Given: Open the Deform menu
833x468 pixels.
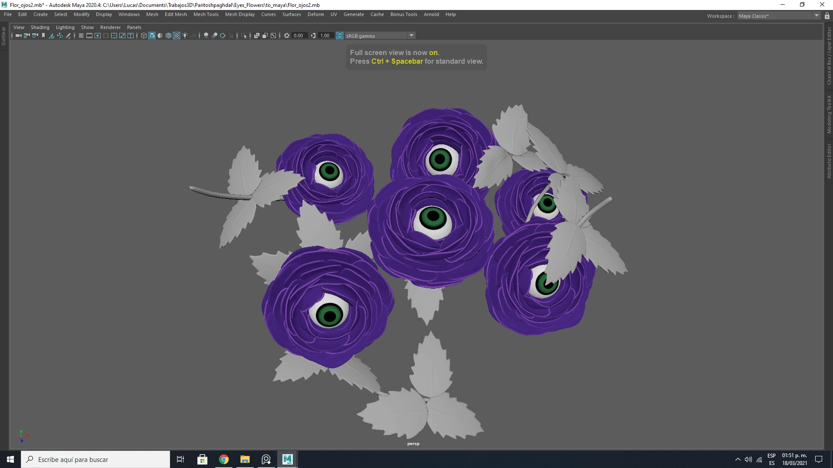Looking at the screenshot, I should pyautogui.click(x=316, y=14).
